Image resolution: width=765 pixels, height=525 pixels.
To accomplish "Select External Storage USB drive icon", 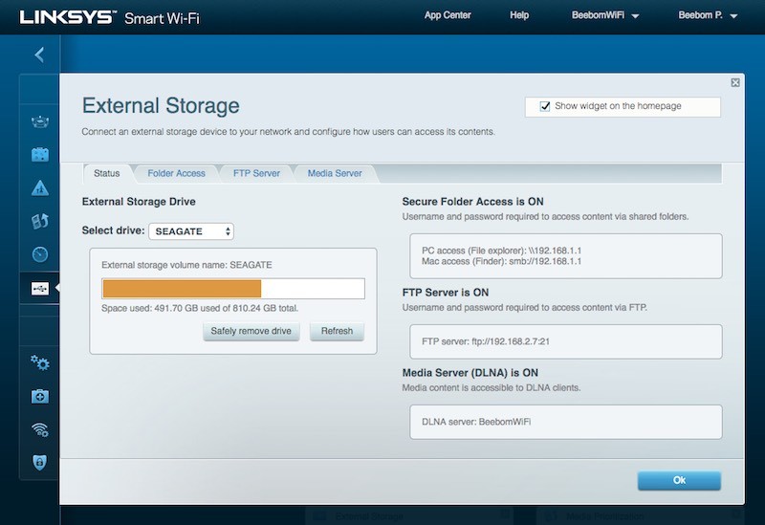I will pyautogui.click(x=40, y=289).
